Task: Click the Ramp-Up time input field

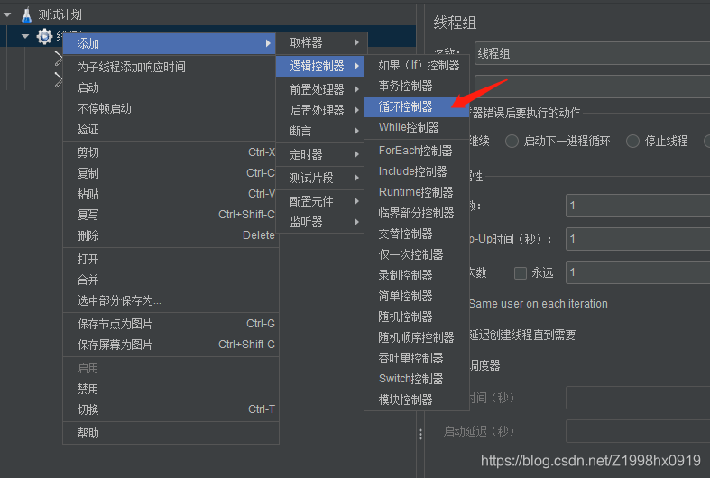Action: (x=638, y=239)
